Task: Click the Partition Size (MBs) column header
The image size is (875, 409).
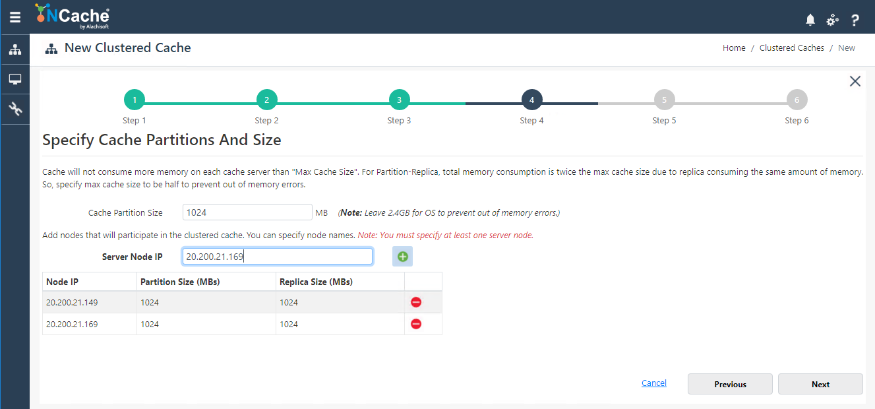Action: [x=206, y=282]
